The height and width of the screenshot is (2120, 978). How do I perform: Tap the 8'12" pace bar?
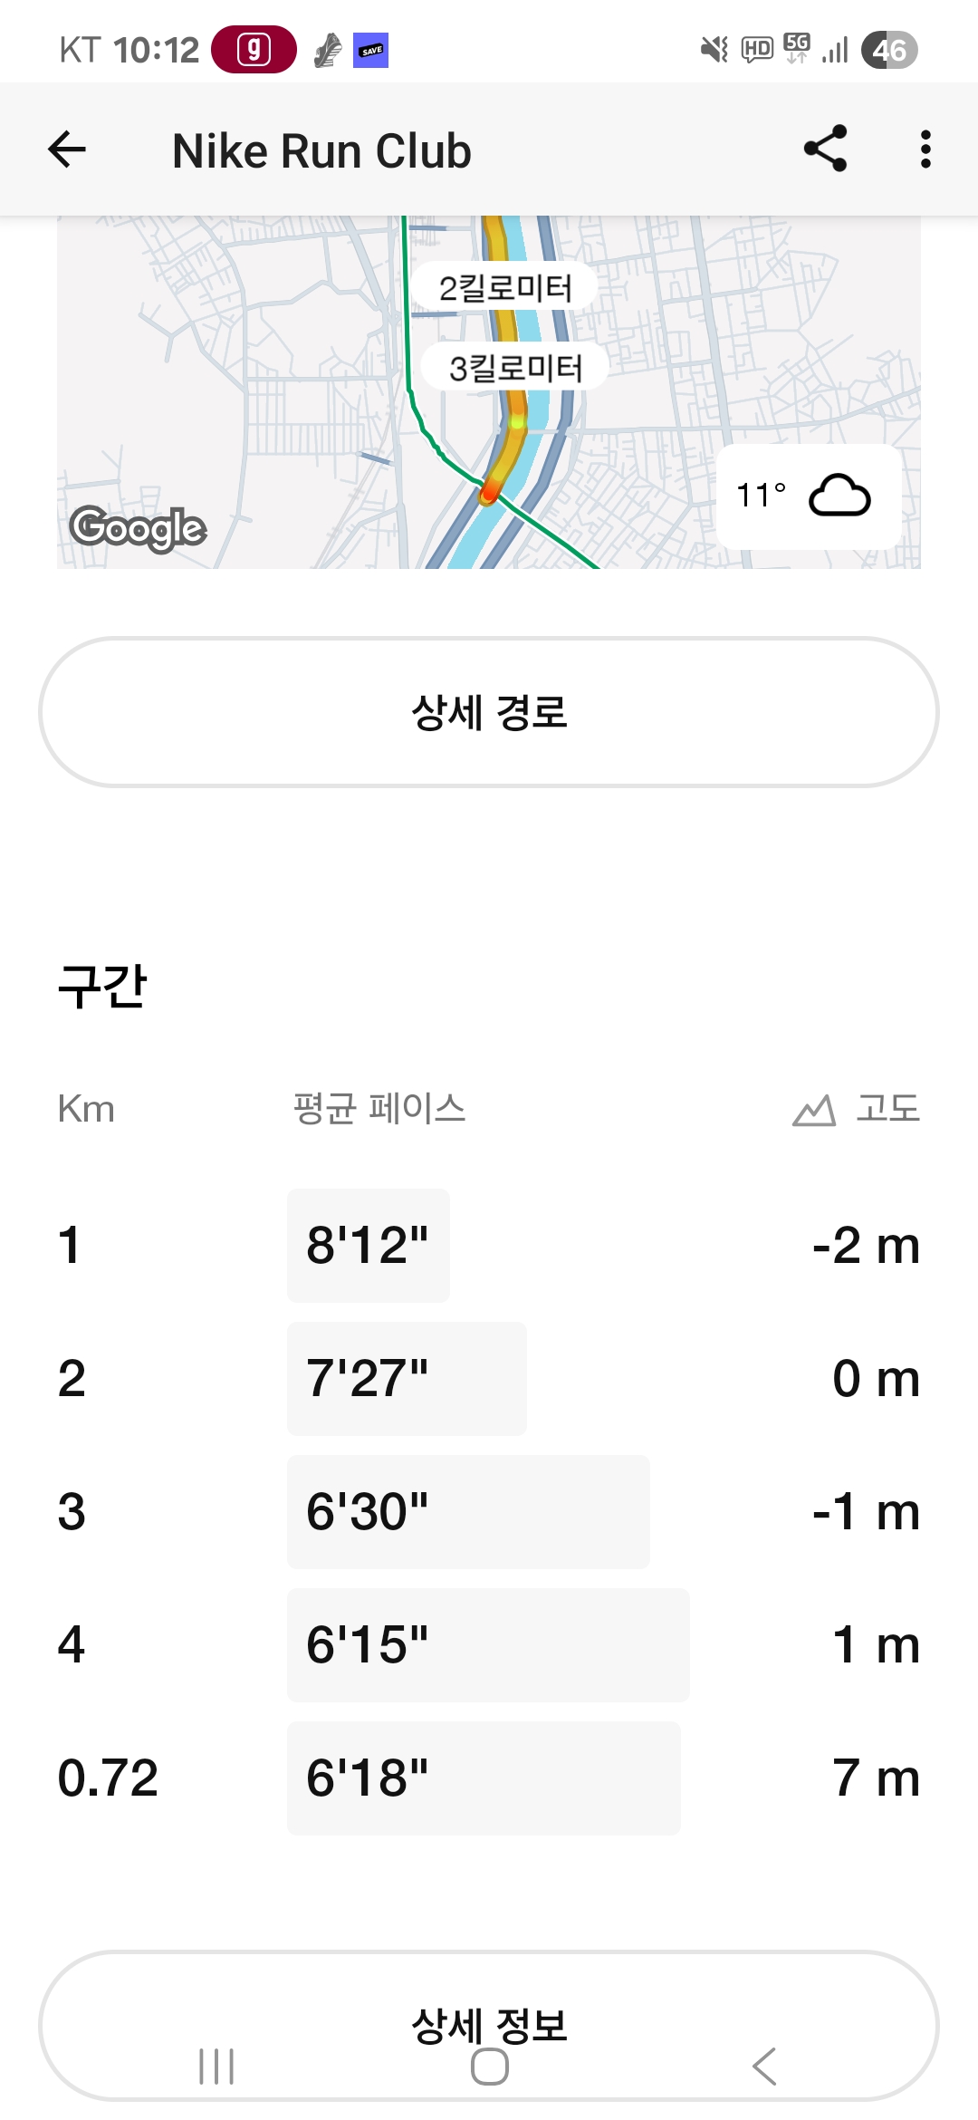[x=369, y=1246]
